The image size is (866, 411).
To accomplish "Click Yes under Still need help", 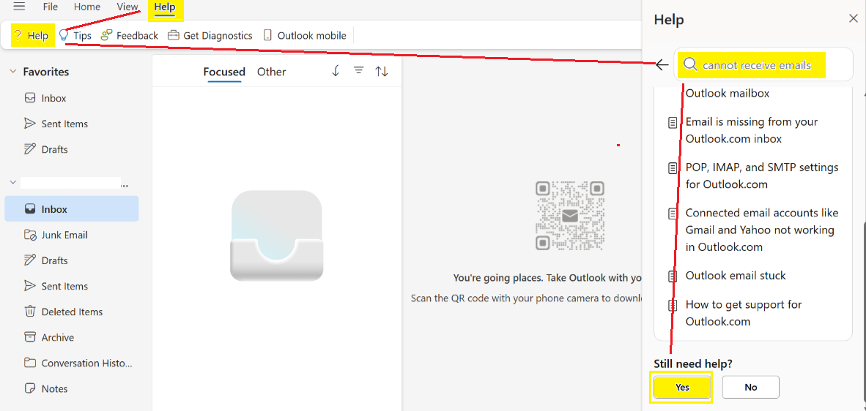I will (682, 388).
